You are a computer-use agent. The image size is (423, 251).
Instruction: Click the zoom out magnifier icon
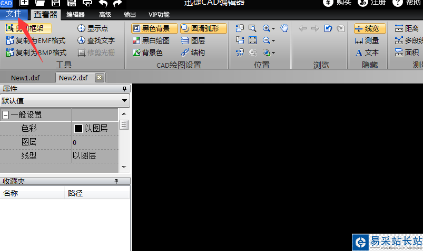(266, 40)
